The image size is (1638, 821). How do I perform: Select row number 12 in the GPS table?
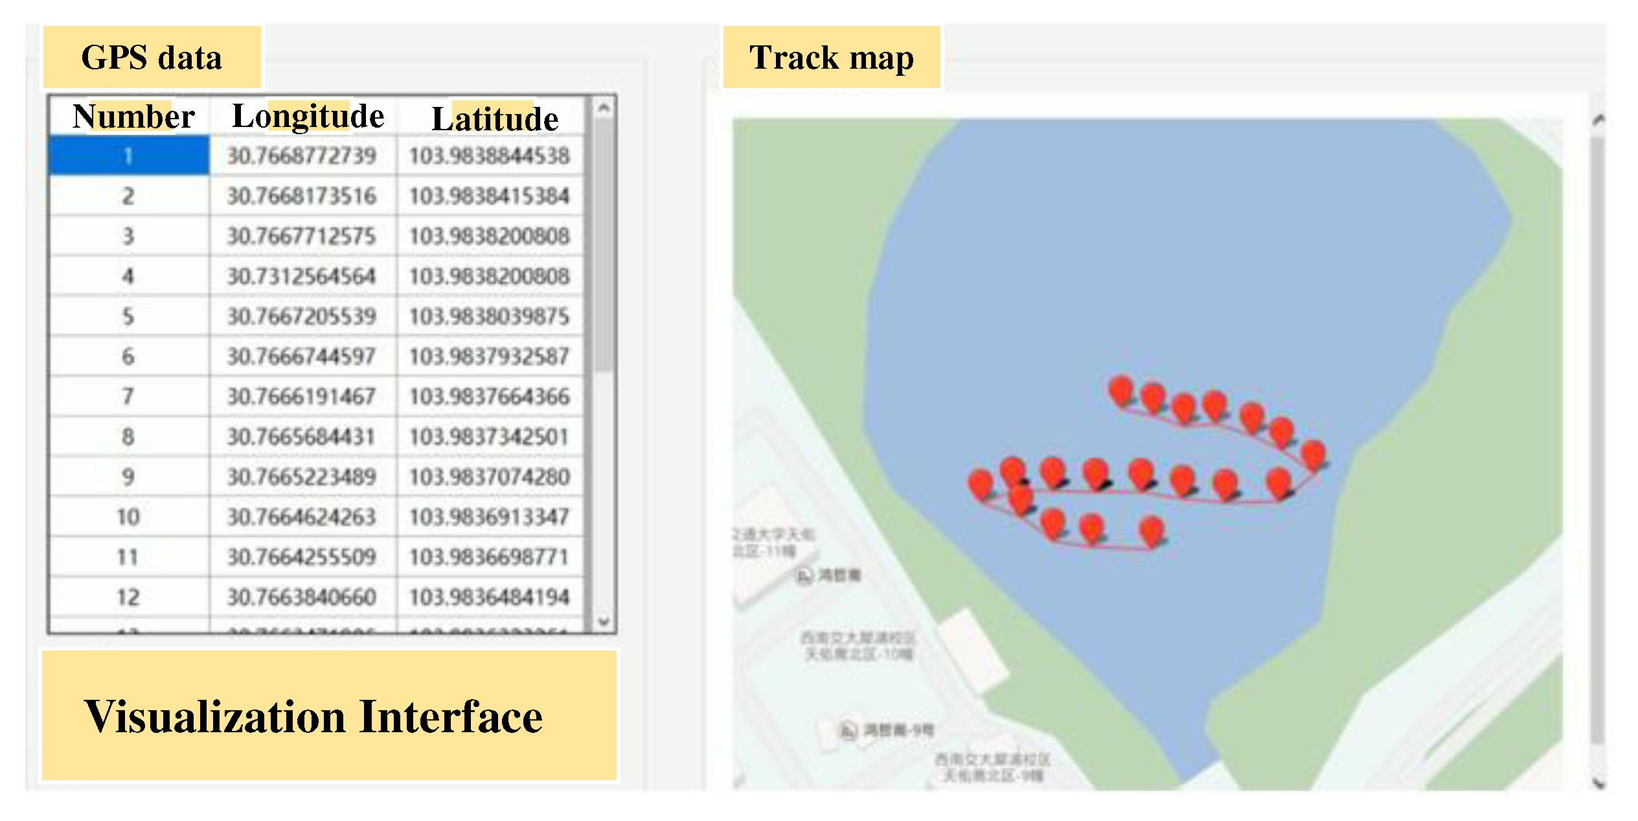tap(128, 597)
